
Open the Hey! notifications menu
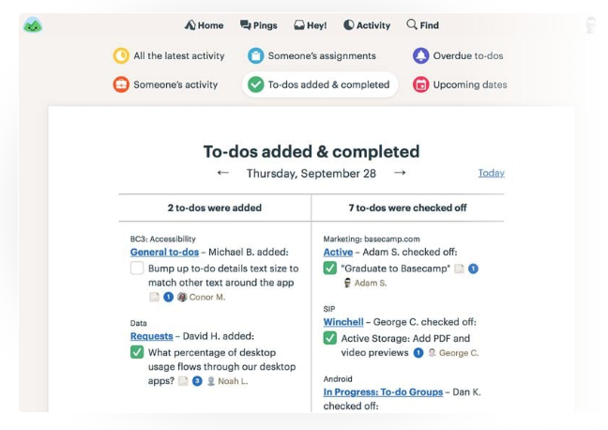tap(311, 25)
